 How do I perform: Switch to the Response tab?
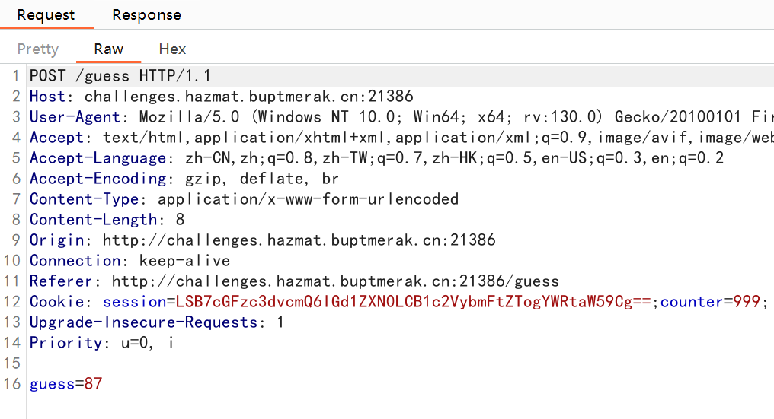[146, 14]
